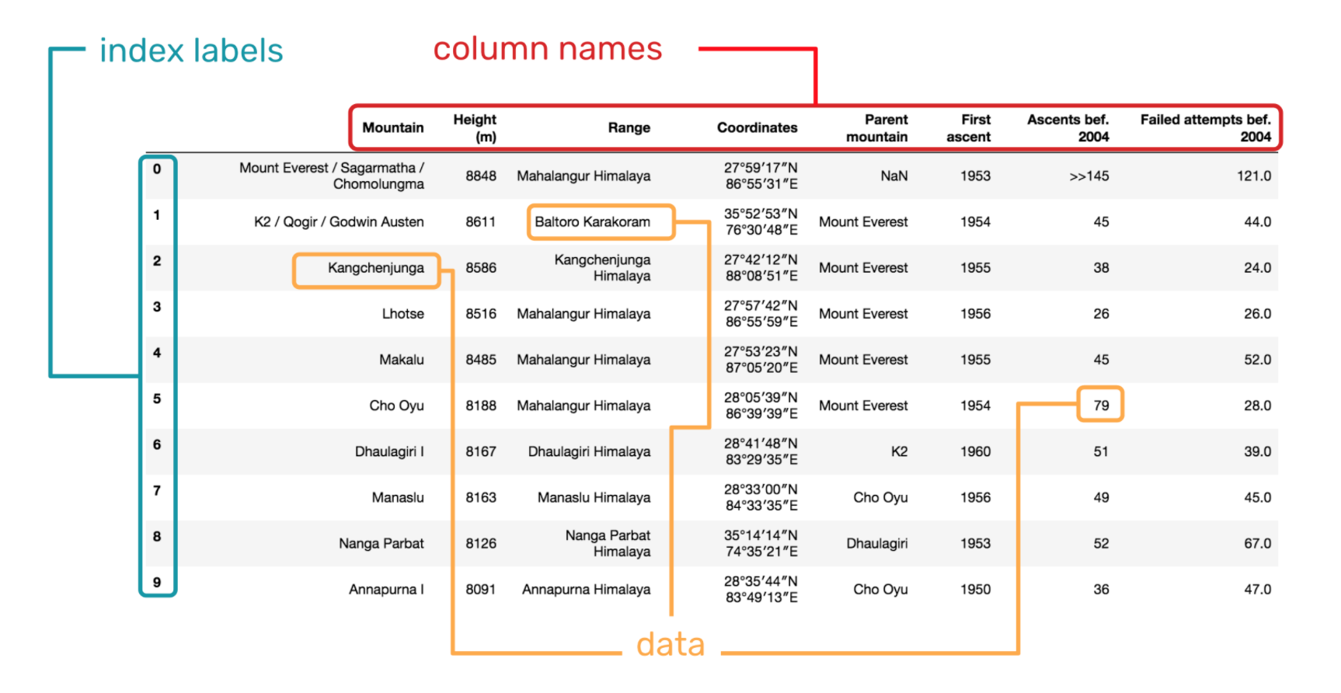Click failed attempts value 44.0
The image size is (1341, 693).
[1257, 221]
